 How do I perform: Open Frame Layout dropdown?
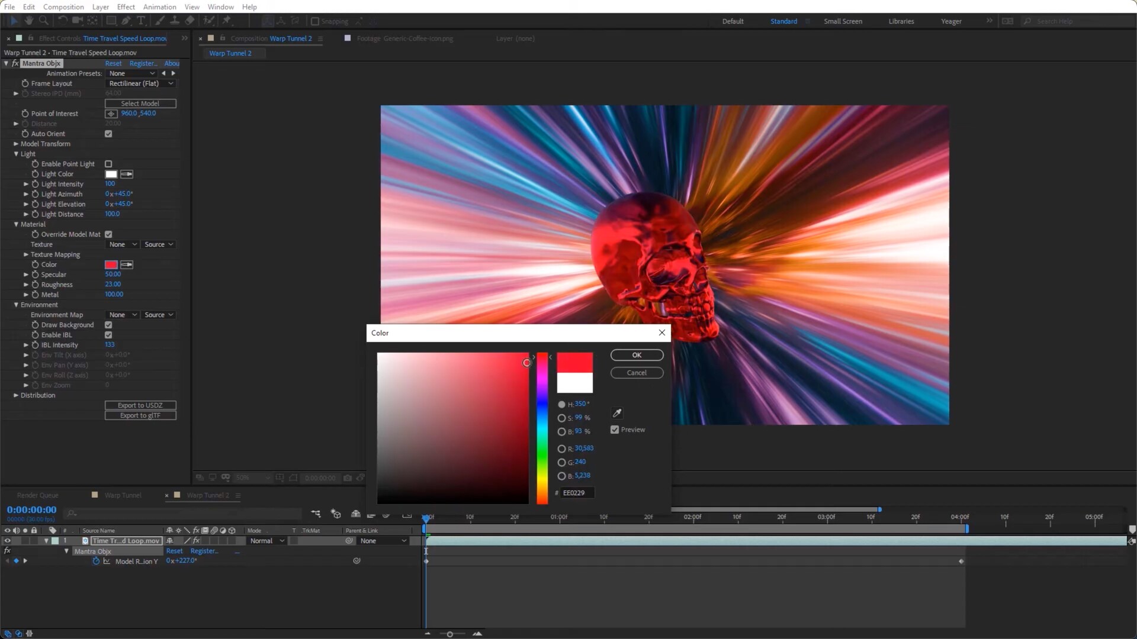141,83
